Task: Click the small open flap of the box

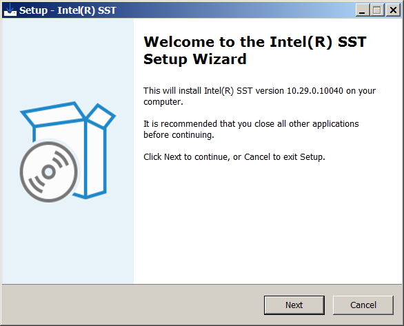Action: click(101, 116)
